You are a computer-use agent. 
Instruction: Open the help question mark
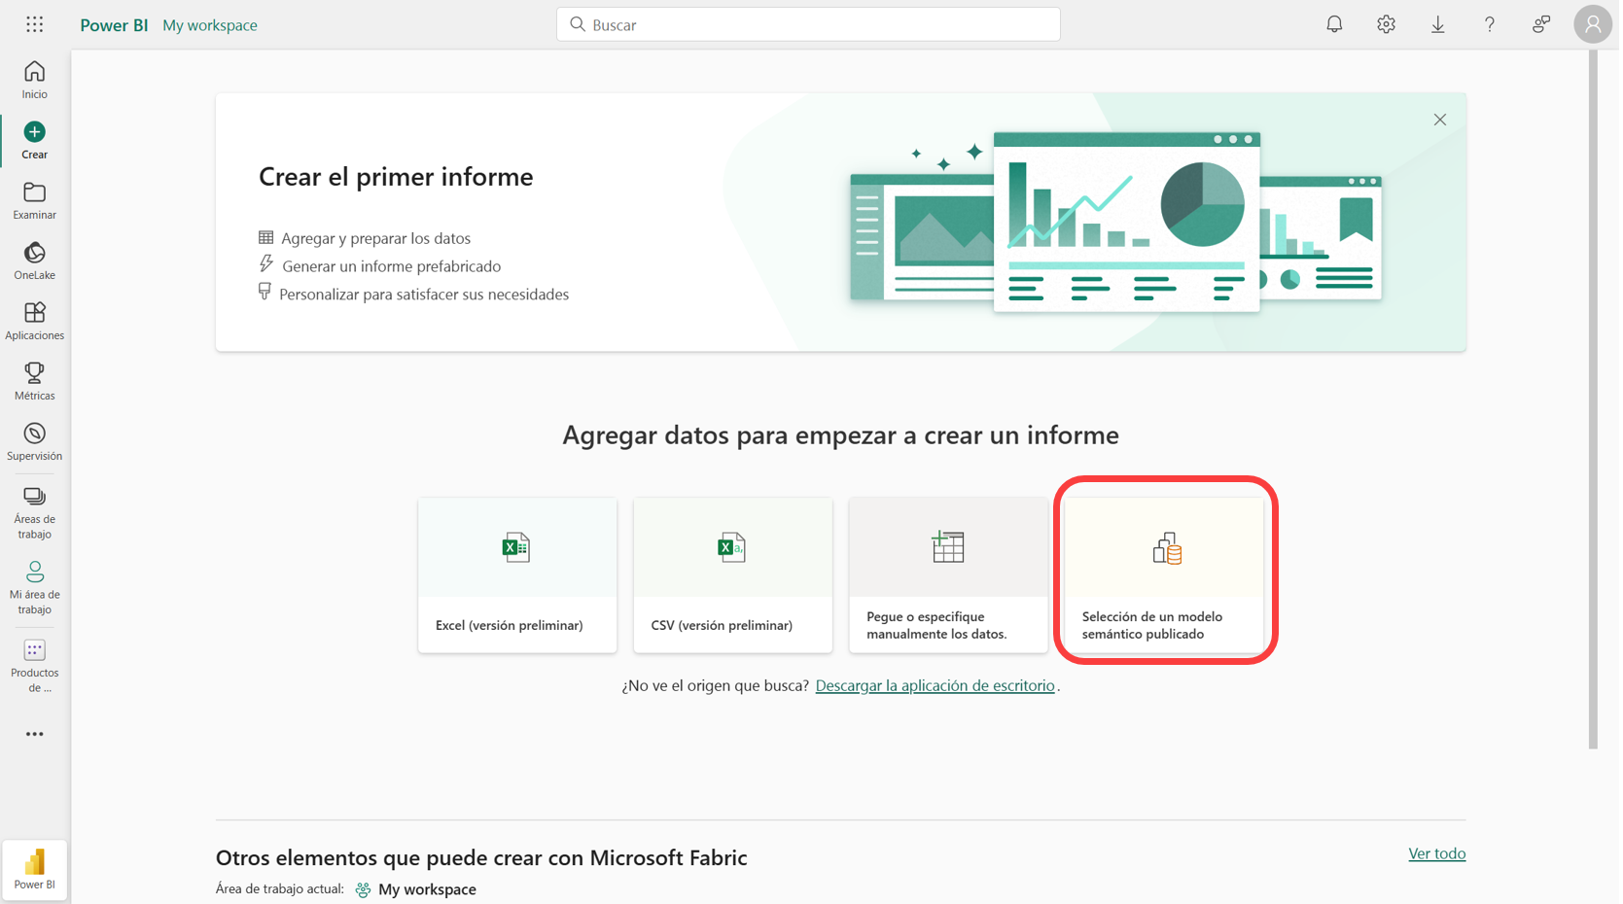point(1489,24)
